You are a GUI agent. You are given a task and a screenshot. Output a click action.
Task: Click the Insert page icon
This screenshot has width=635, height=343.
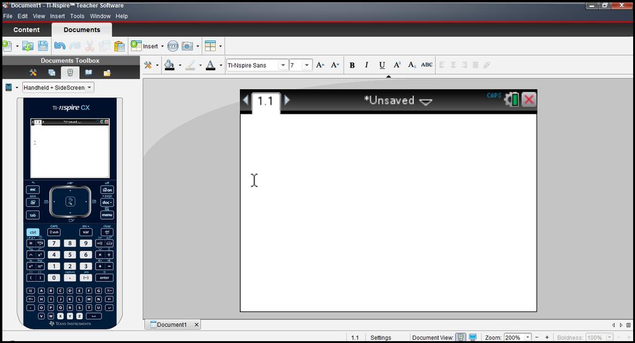click(136, 46)
